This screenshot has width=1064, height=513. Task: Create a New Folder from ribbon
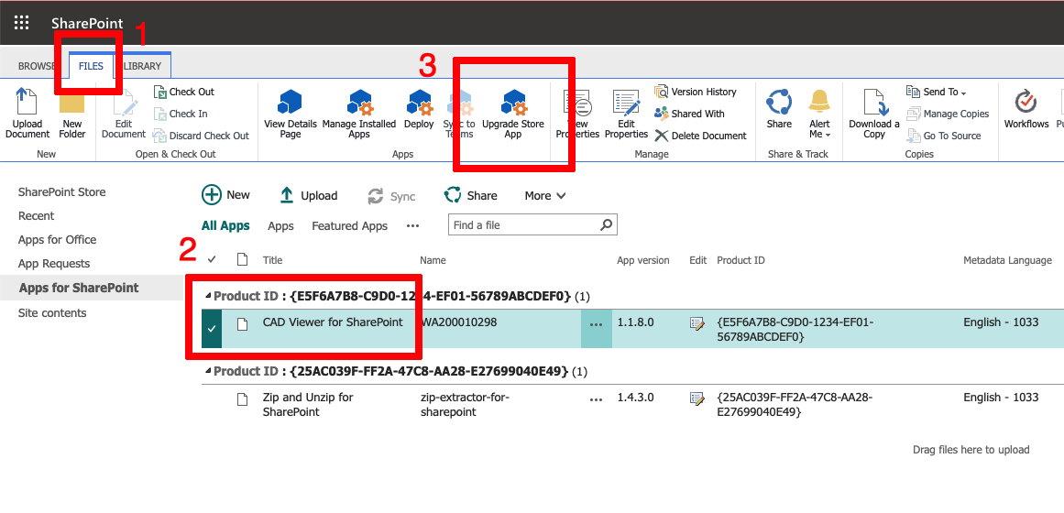[71, 113]
